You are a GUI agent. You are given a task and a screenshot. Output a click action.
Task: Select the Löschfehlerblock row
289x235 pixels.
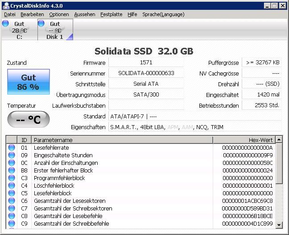tap(141, 185)
